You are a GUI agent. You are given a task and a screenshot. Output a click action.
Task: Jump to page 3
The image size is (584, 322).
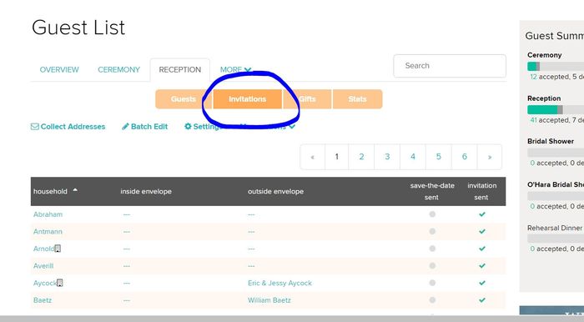387,157
